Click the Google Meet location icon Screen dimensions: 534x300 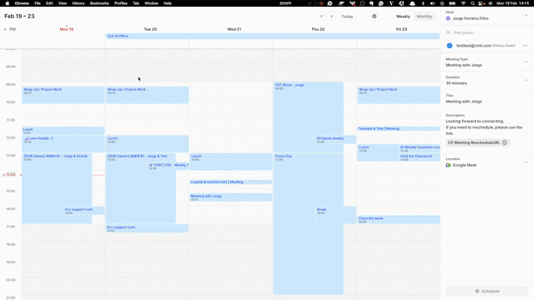[x=449, y=165]
